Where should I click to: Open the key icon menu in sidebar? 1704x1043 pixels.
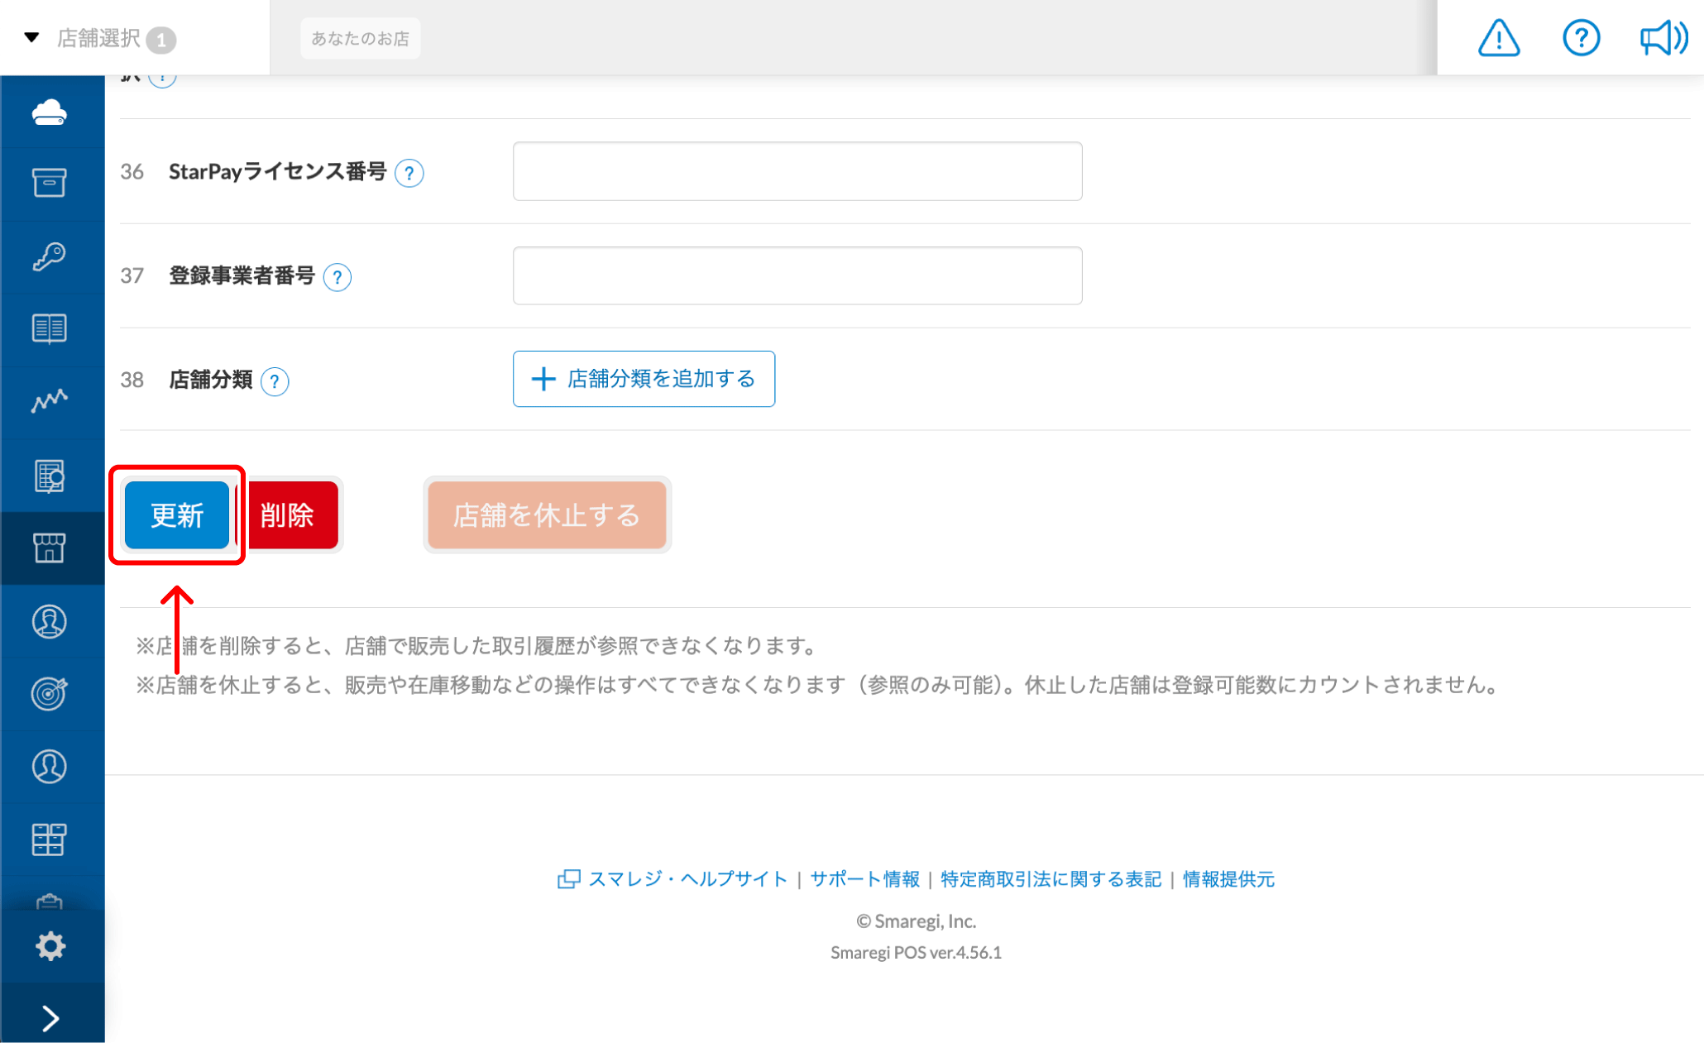pyautogui.click(x=51, y=256)
